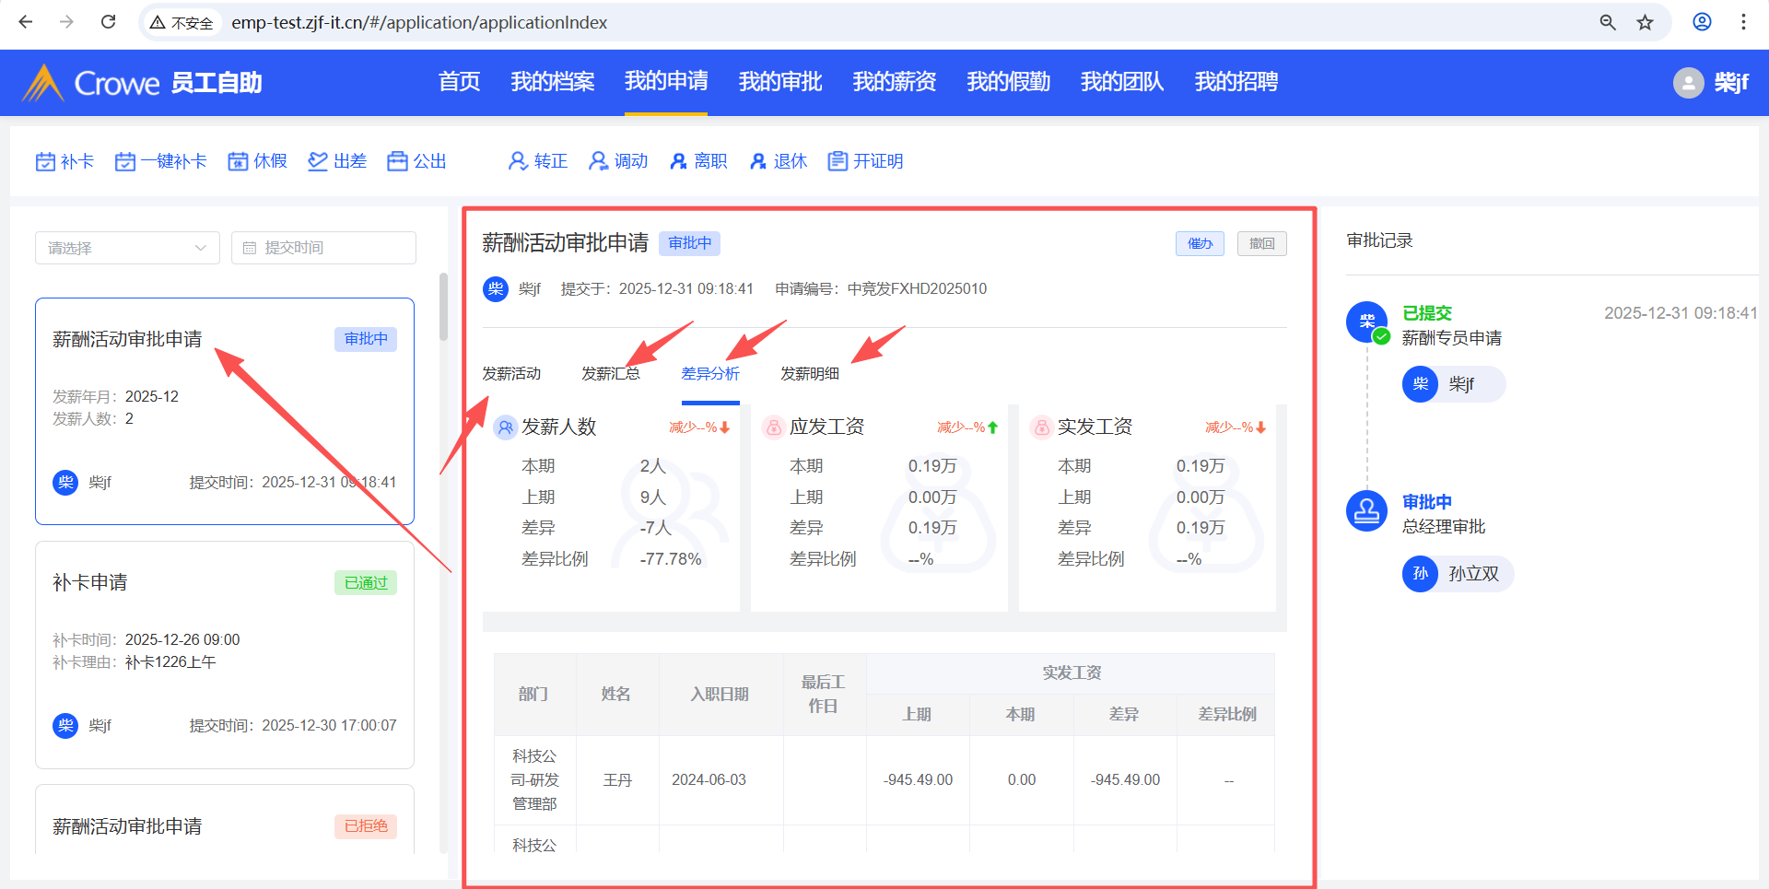Open 我的团队 in the top navigation

click(1122, 82)
